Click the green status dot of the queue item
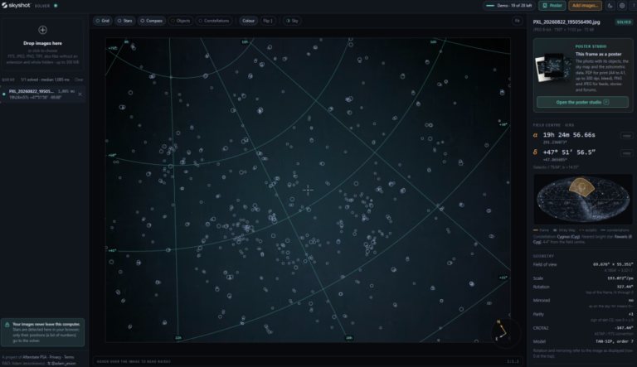Screen dimensions: 637x367 pos(4,94)
